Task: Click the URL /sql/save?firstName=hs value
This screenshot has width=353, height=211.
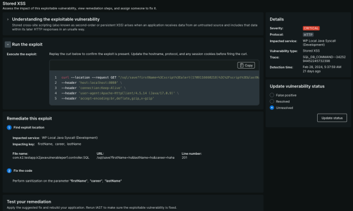Action: (x=135, y=158)
